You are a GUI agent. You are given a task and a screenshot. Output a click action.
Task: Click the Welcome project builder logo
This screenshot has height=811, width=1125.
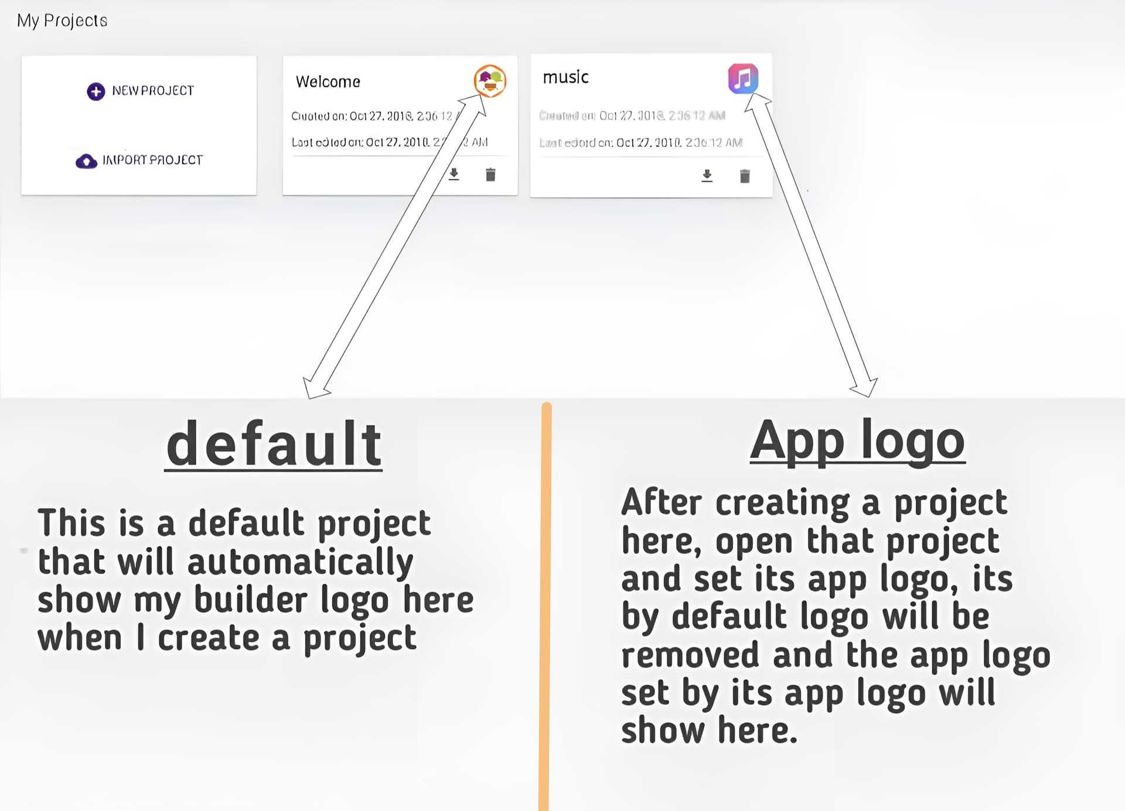click(x=490, y=81)
